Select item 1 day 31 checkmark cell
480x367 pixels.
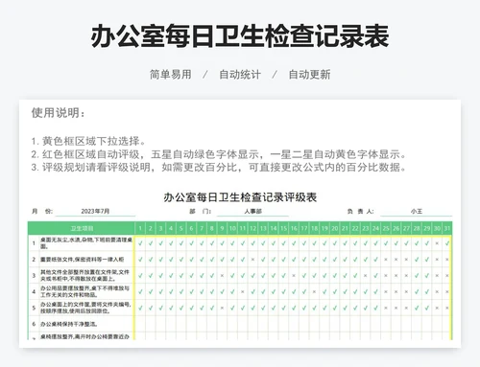447,243
